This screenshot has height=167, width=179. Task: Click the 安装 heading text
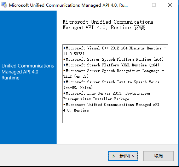[x=139, y=28]
